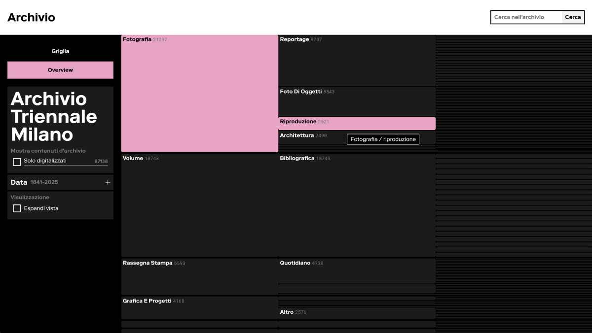592x333 pixels.
Task: Select the Rassegna Stampa tile
Action: pyautogui.click(x=199, y=276)
